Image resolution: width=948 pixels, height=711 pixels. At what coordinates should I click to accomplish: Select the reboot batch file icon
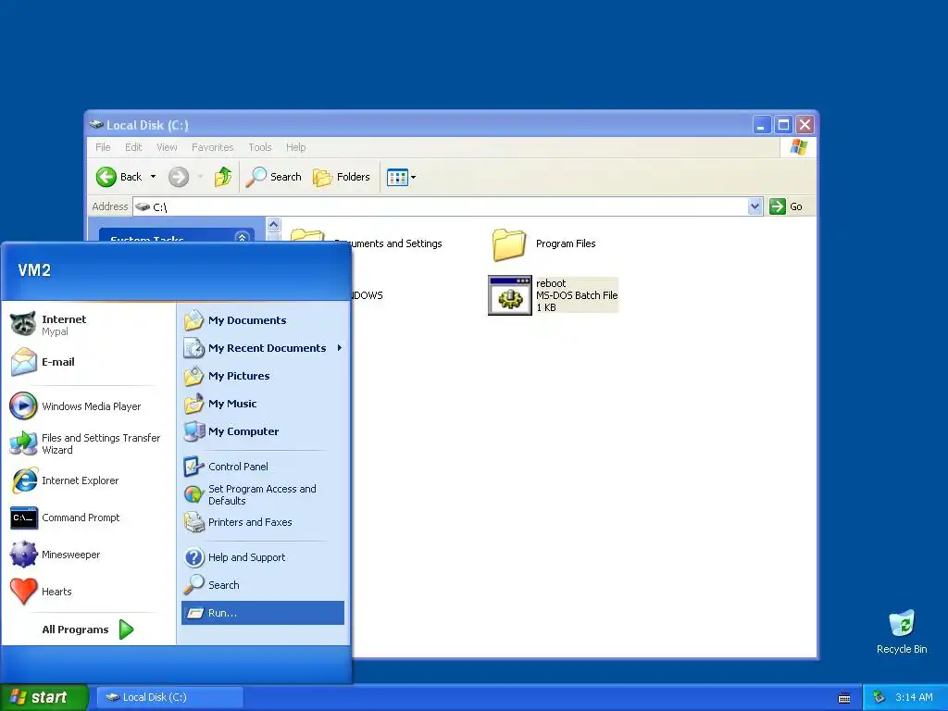pos(510,295)
